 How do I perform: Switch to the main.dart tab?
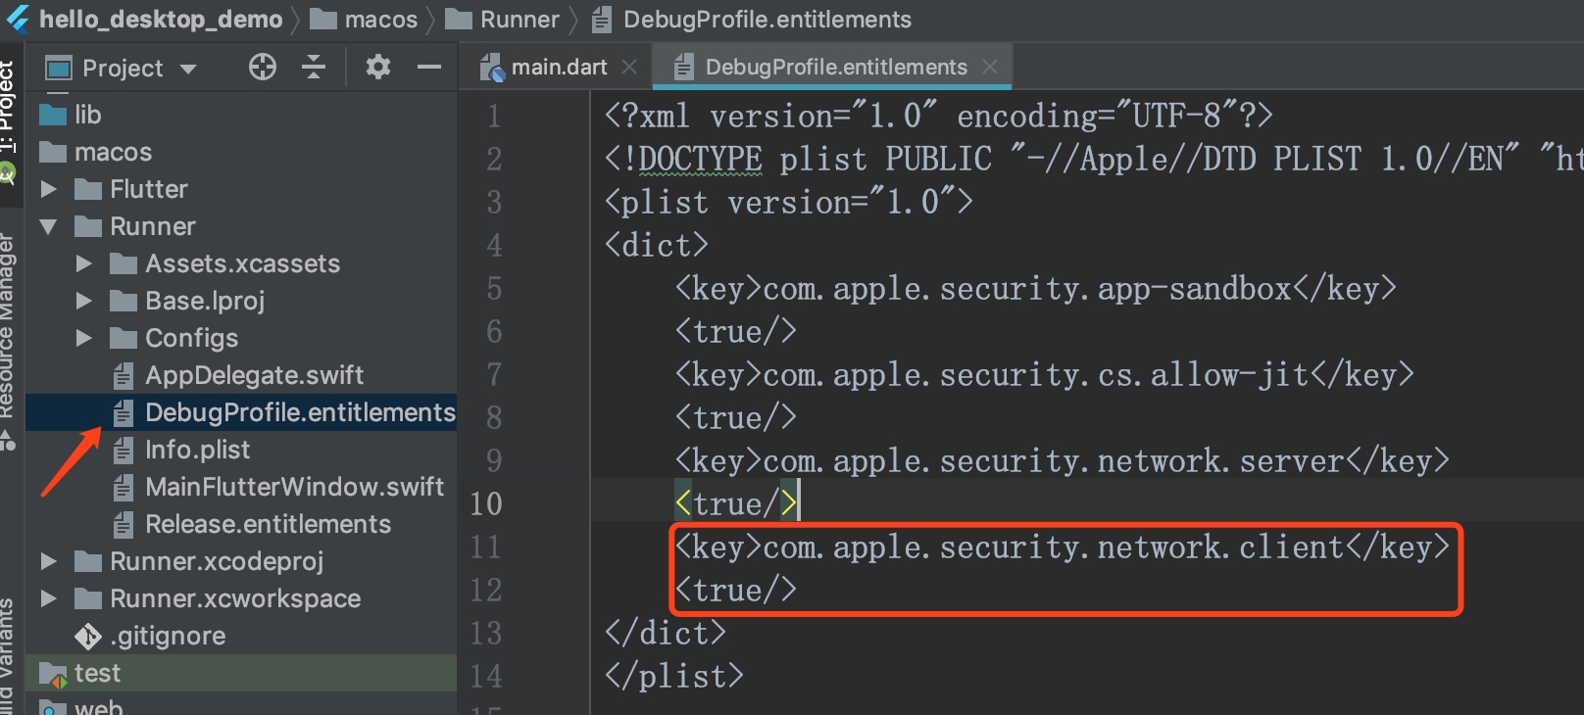coord(558,68)
